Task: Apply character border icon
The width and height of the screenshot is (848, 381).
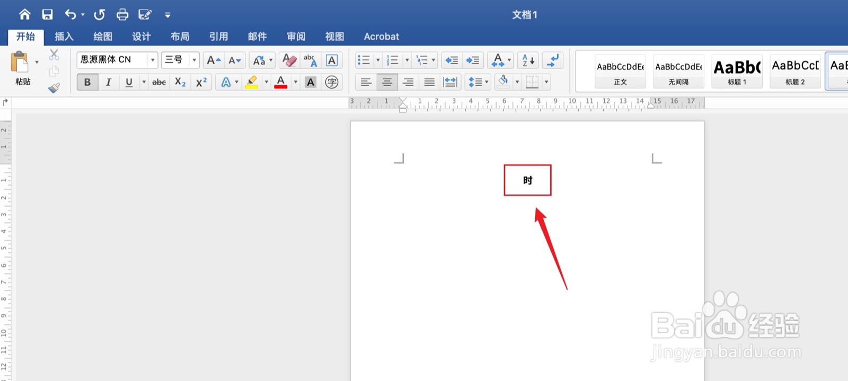Action: pyautogui.click(x=332, y=60)
